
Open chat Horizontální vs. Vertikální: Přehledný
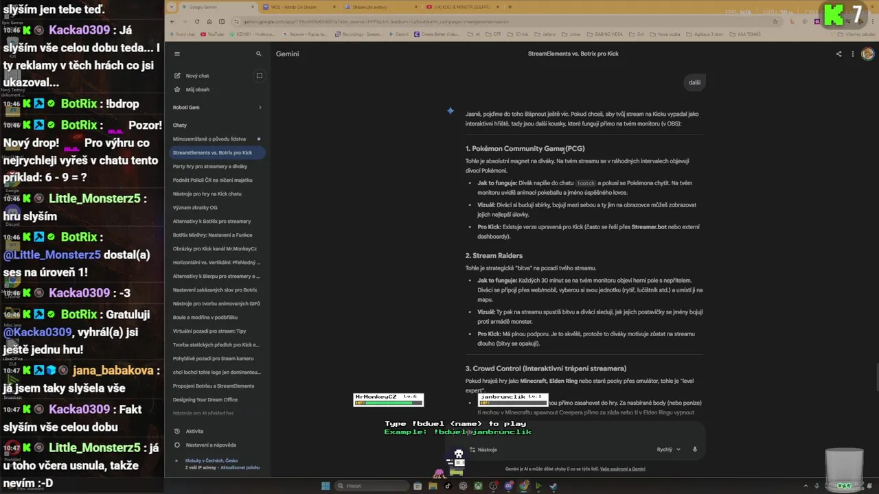(x=216, y=262)
